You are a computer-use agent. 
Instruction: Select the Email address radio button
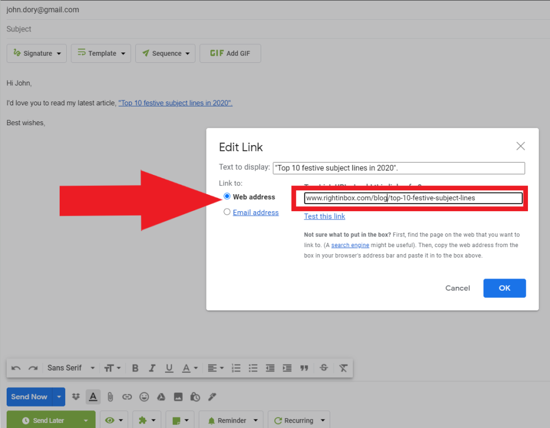(227, 212)
